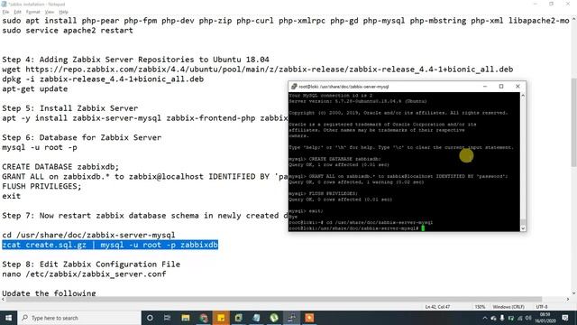Open the View menu in Notepad
The width and height of the screenshot is (577, 325).
50,12
